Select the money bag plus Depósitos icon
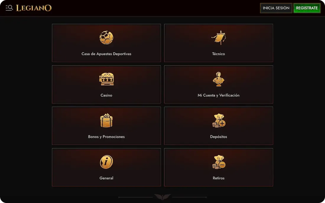The height and width of the screenshot is (203, 325). pos(219,120)
